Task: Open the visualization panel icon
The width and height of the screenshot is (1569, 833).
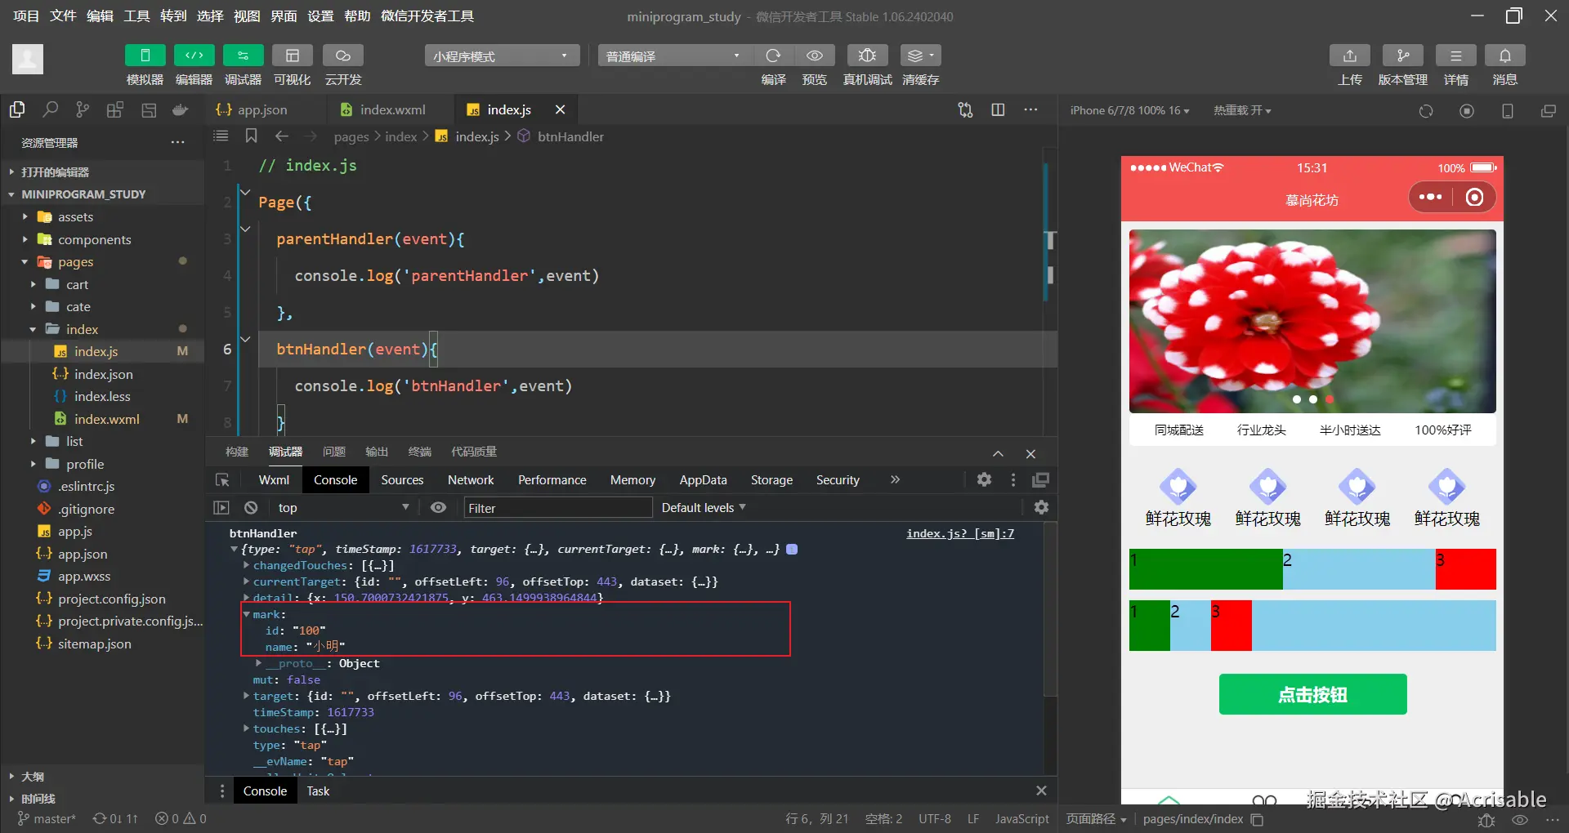Action: click(x=292, y=56)
